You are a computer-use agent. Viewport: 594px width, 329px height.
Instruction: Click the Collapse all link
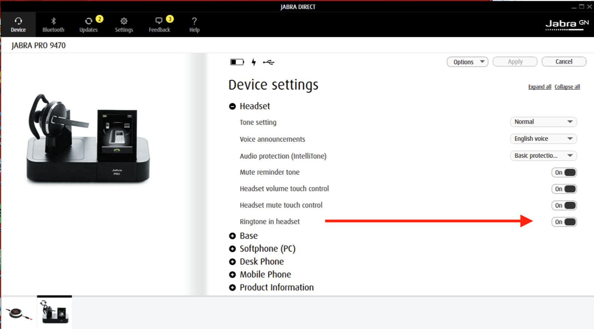click(x=567, y=87)
